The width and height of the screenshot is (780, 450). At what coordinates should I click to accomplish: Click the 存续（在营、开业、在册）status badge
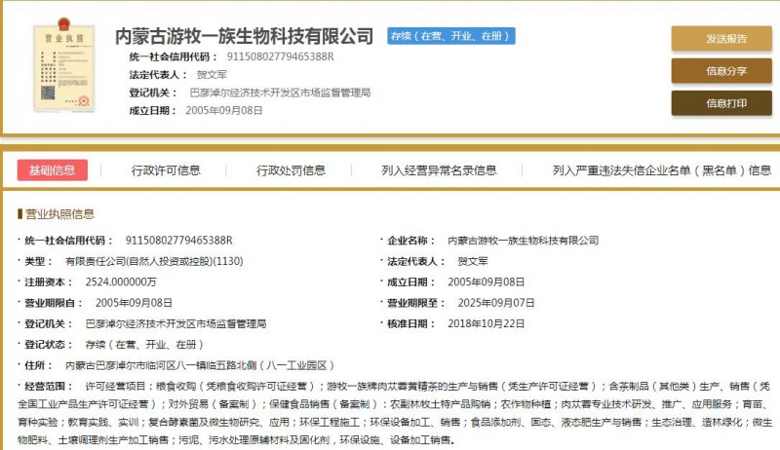451,36
